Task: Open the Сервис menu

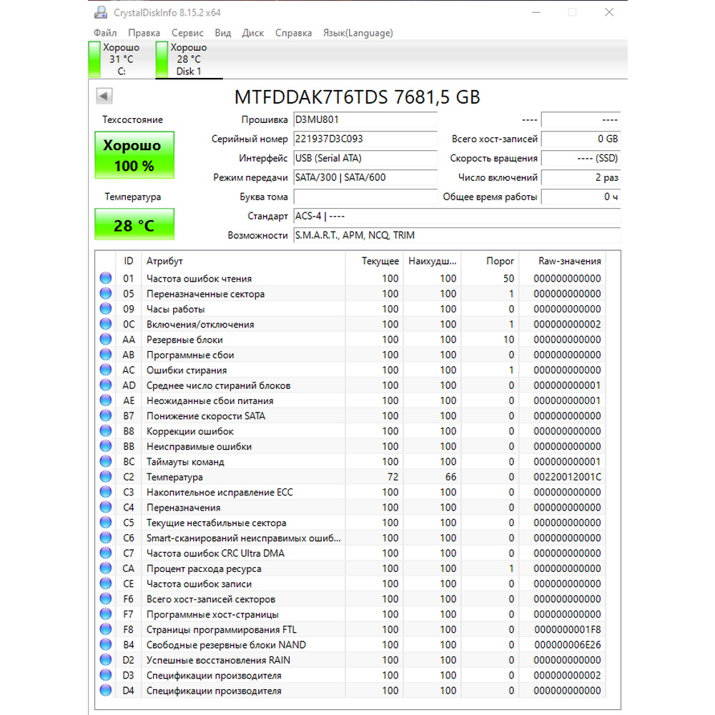Action: [187, 33]
